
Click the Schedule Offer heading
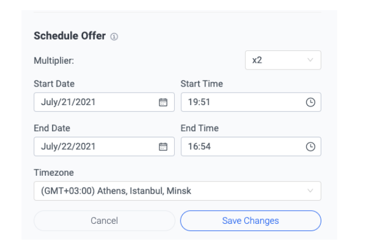click(x=70, y=36)
